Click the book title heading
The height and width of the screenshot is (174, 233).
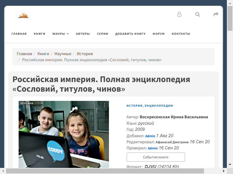(101, 84)
